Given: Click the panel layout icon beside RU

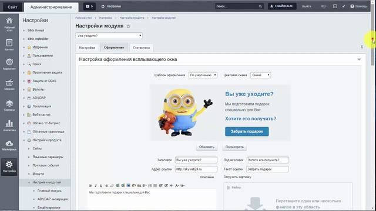Looking at the screenshot, I should click(335, 6).
